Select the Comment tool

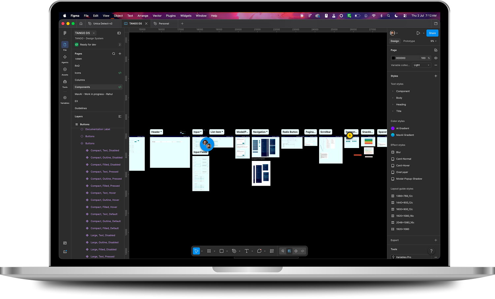pyautogui.click(x=259, y=251)
